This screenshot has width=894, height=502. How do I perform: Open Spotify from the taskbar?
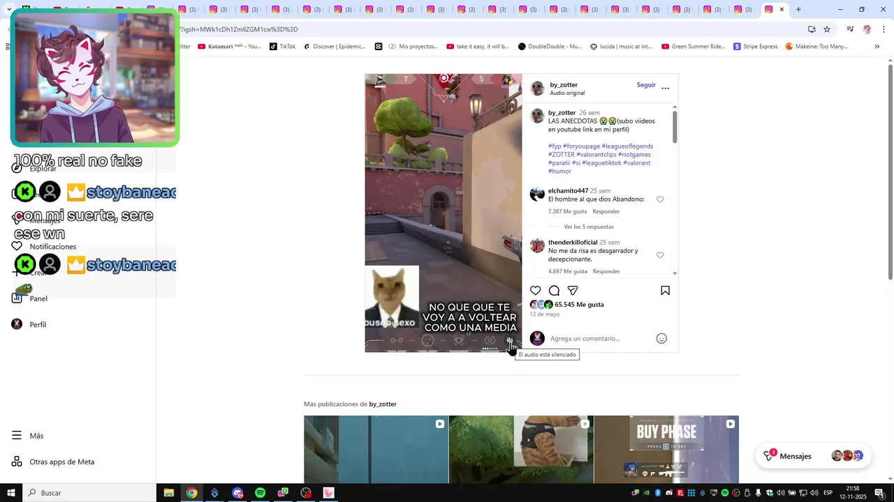click(260, 493)
